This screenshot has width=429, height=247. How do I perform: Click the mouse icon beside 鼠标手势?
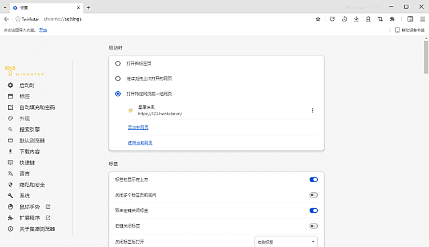pyautogui.click(x=11, y=207)
